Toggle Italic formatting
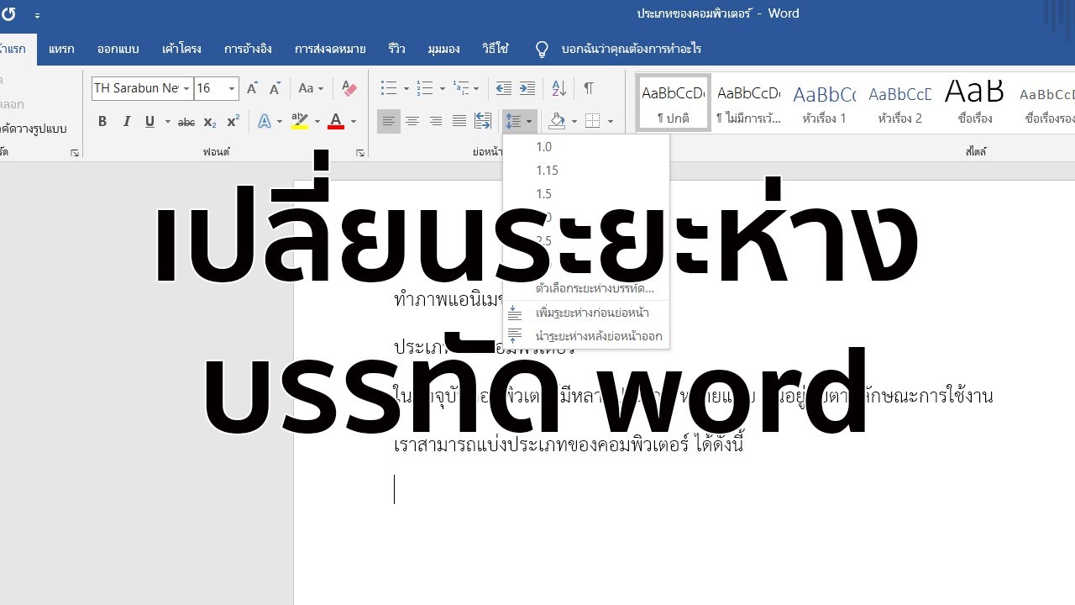 (127, 122)
